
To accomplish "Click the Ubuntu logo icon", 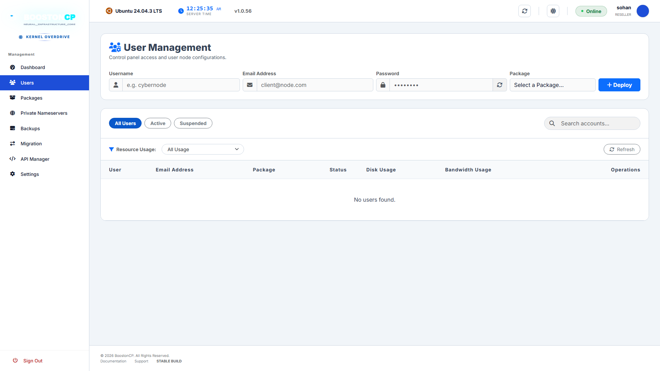I will click(109, 11).
